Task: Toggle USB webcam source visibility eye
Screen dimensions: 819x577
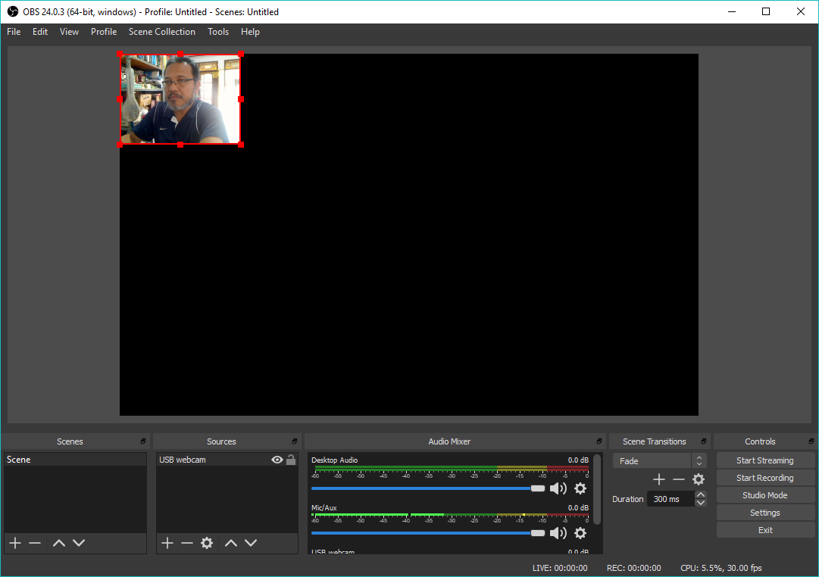Action: point(277,460)
